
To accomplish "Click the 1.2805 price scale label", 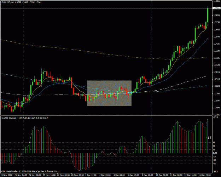I will click(216, 86).
